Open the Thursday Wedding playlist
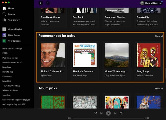The width and height of the screenshot is (166, 120). (x=11, y=86)
